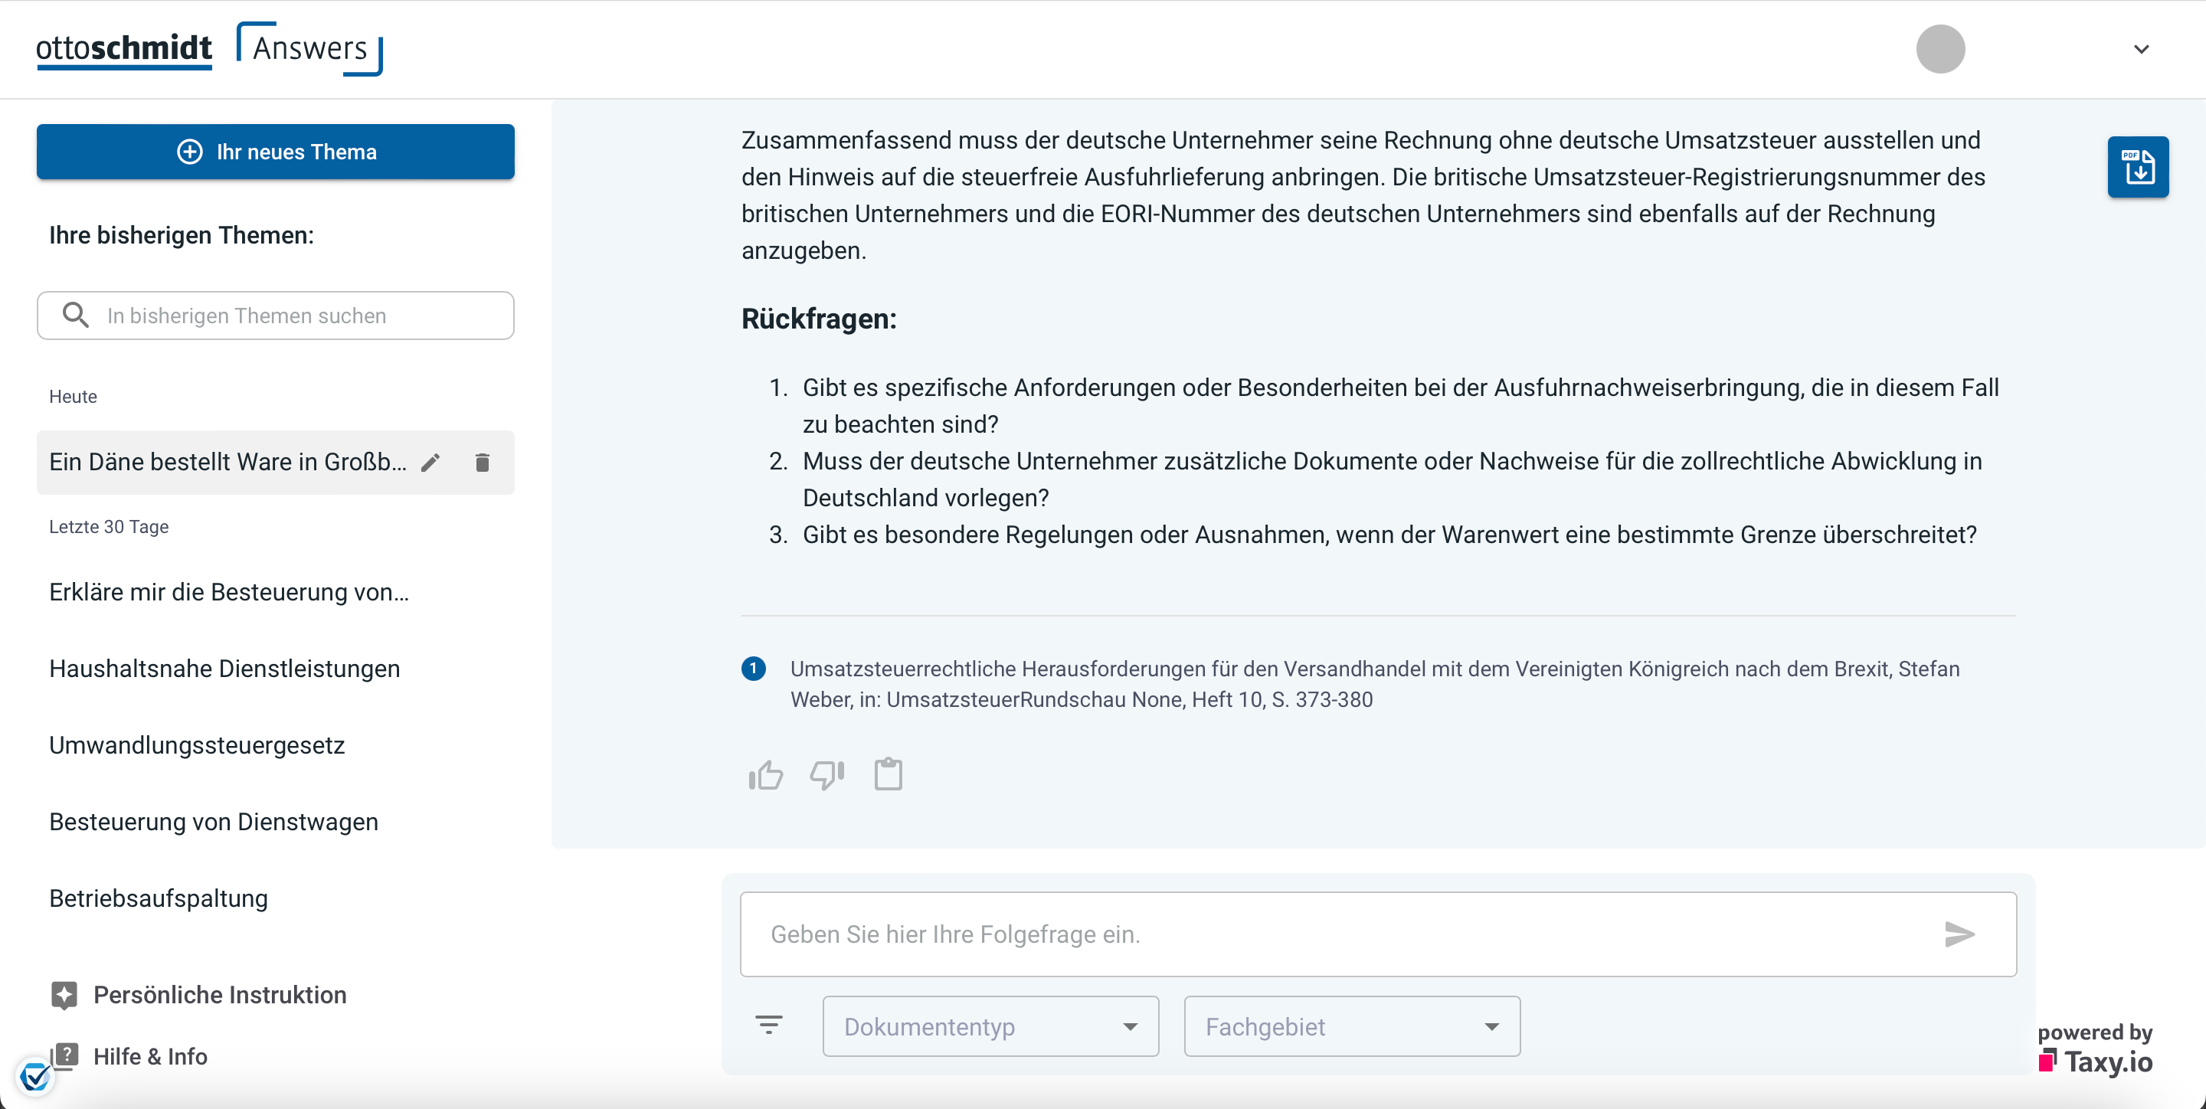Click the search field for previous topics
The height and width of the screenshot is (1109, 2206).
[x=276, y=315]
